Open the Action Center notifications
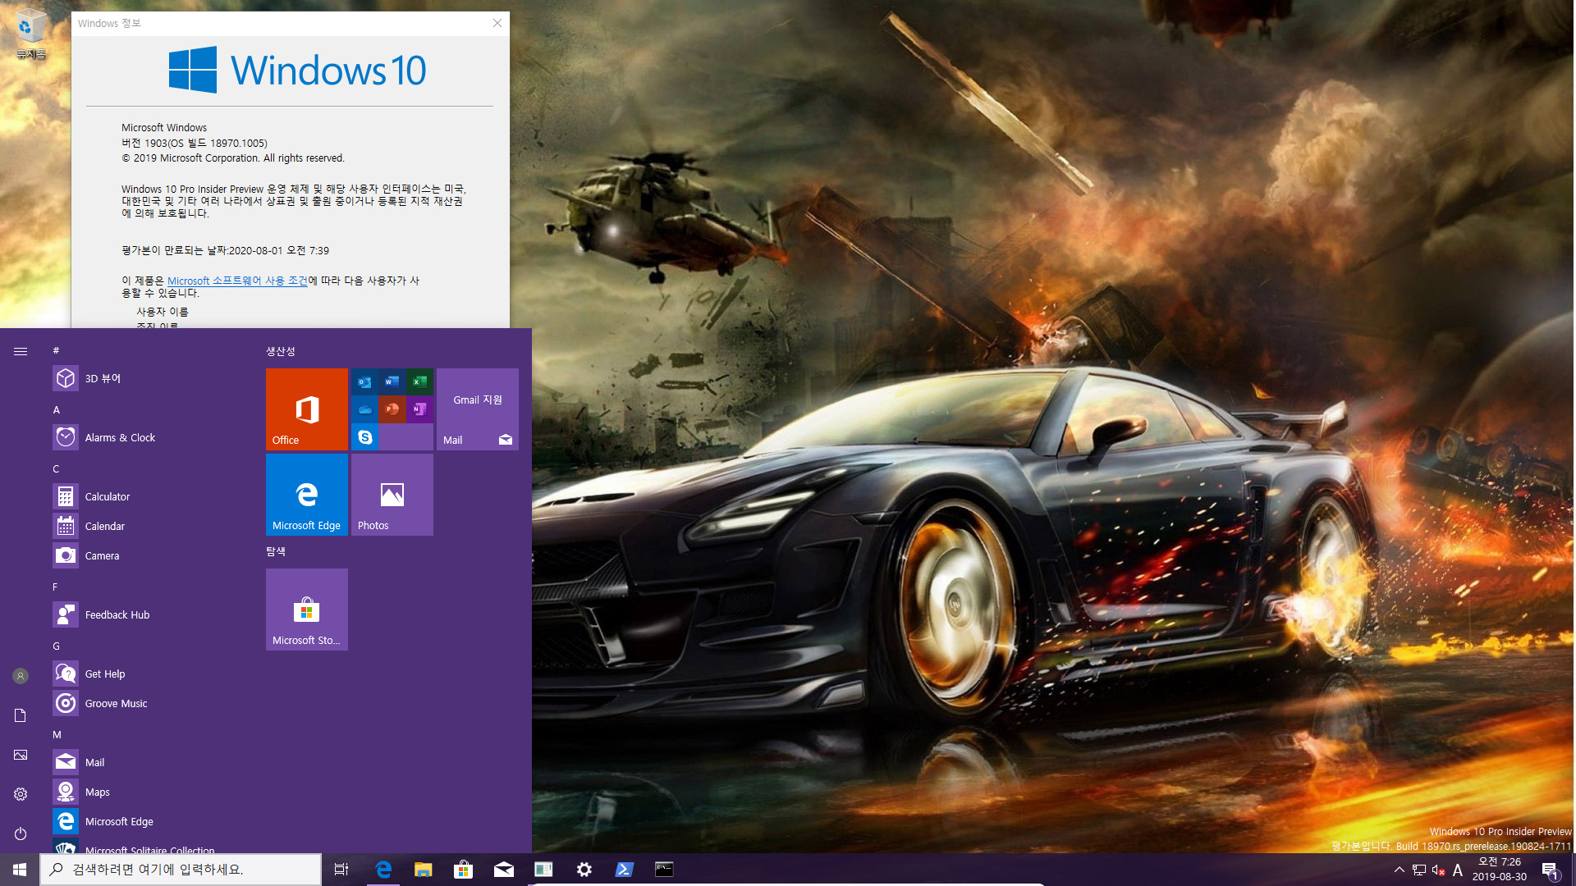Viewport: 1576px width, 886px height. point(1551,870)
